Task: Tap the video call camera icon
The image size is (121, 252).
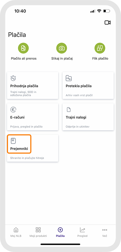Action: coord(107,23)
